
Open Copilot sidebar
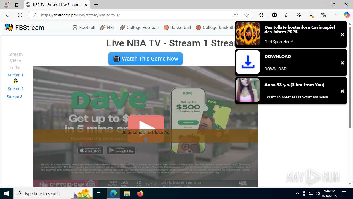347,15
